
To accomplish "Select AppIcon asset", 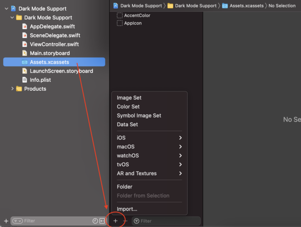I will pos(133,23).
